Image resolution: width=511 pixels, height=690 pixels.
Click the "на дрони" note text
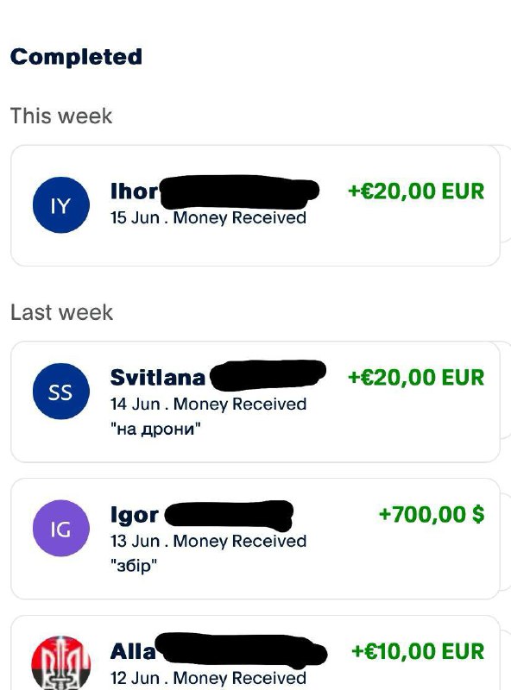tap(155, 429)
